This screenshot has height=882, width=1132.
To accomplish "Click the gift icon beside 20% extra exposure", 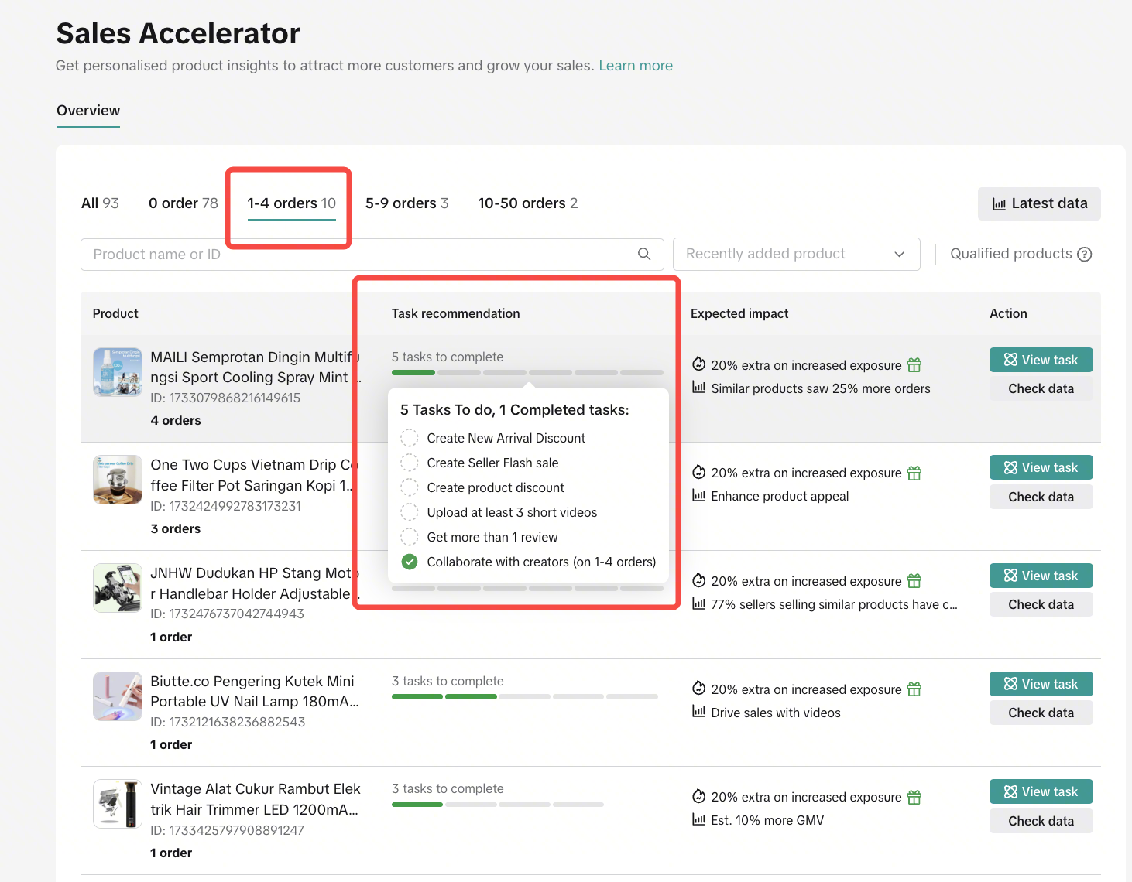I will [x=914, y=364].
